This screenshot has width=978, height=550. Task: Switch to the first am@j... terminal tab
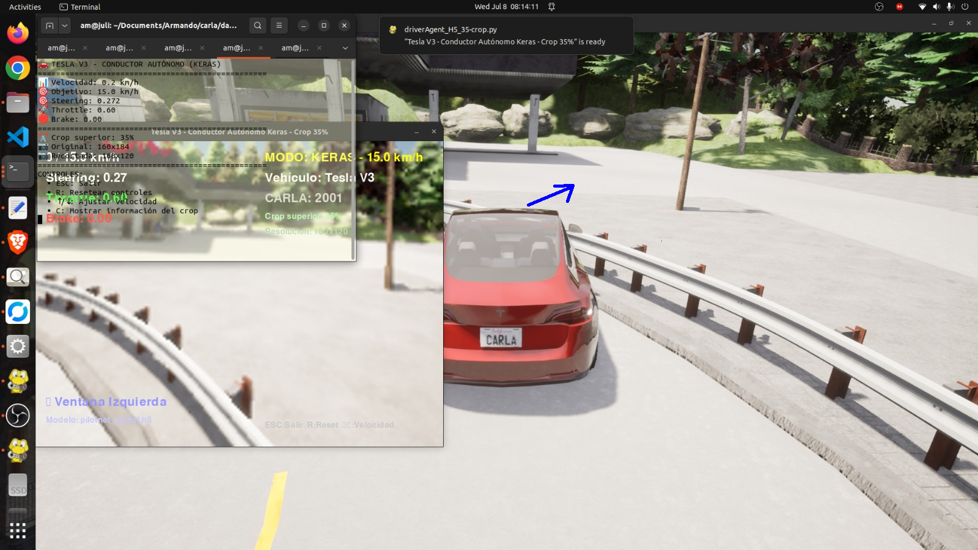tap(62, 48)
